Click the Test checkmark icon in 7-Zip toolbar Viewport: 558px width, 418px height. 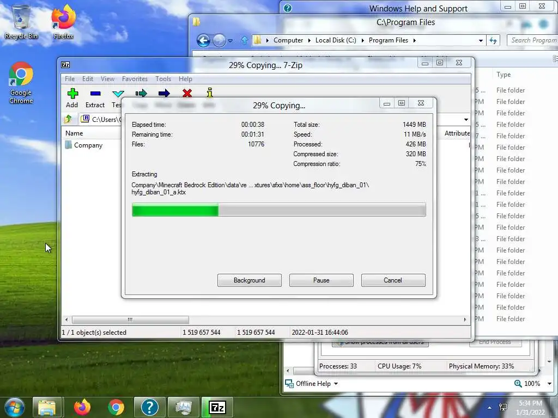118,94
